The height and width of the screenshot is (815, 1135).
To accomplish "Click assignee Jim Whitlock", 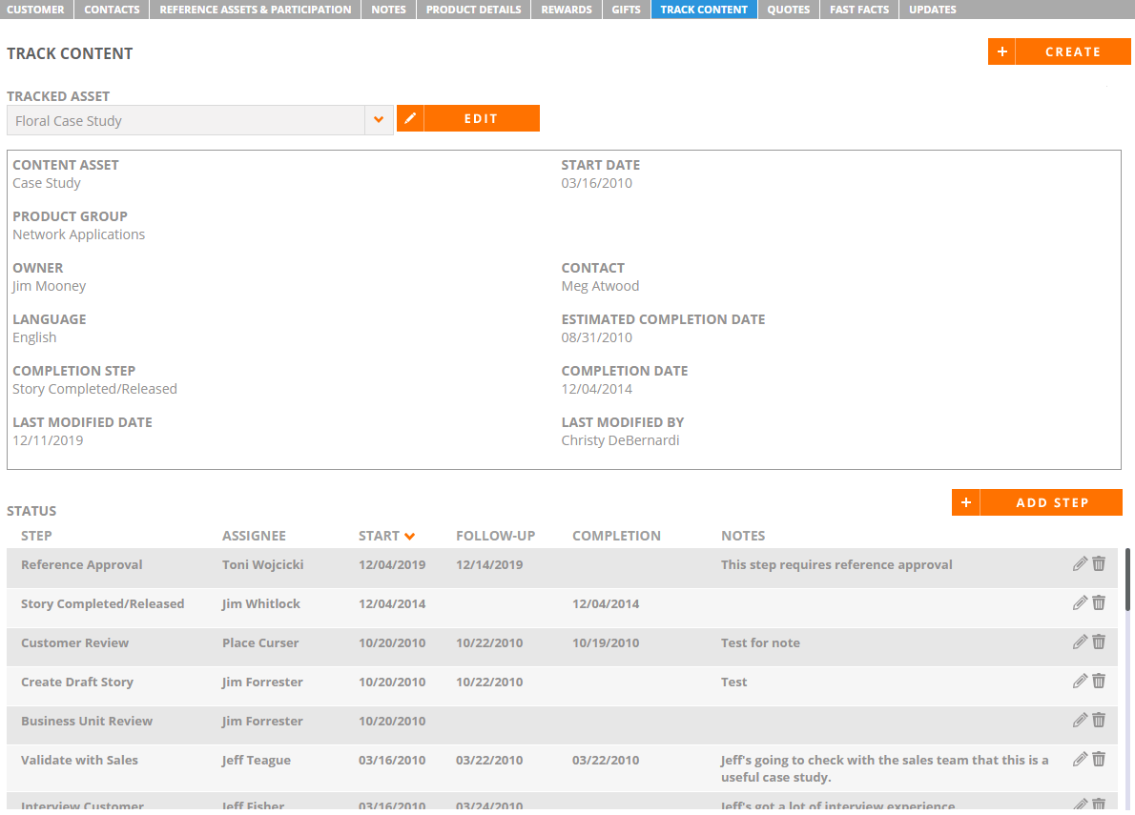I will (x=261, y=603).
